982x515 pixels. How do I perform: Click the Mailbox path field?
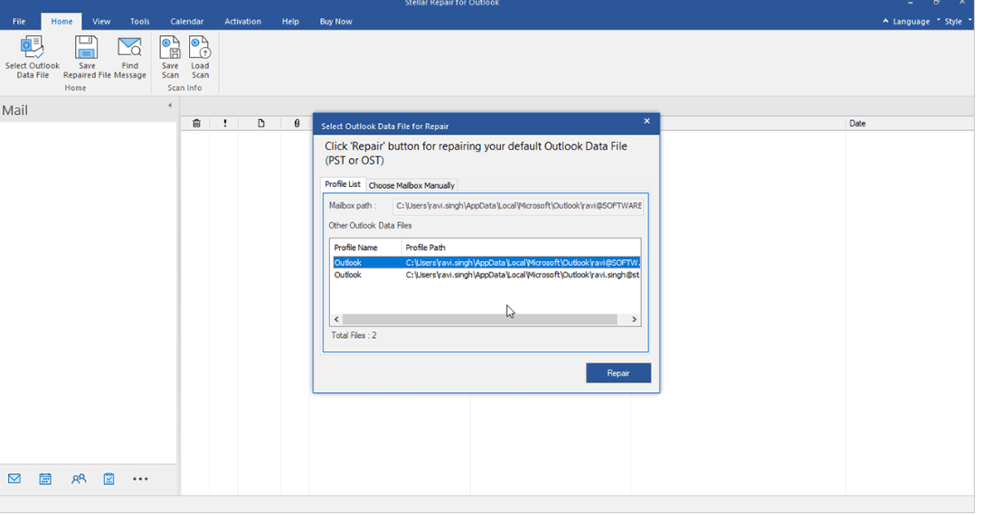tap(518, 206)
